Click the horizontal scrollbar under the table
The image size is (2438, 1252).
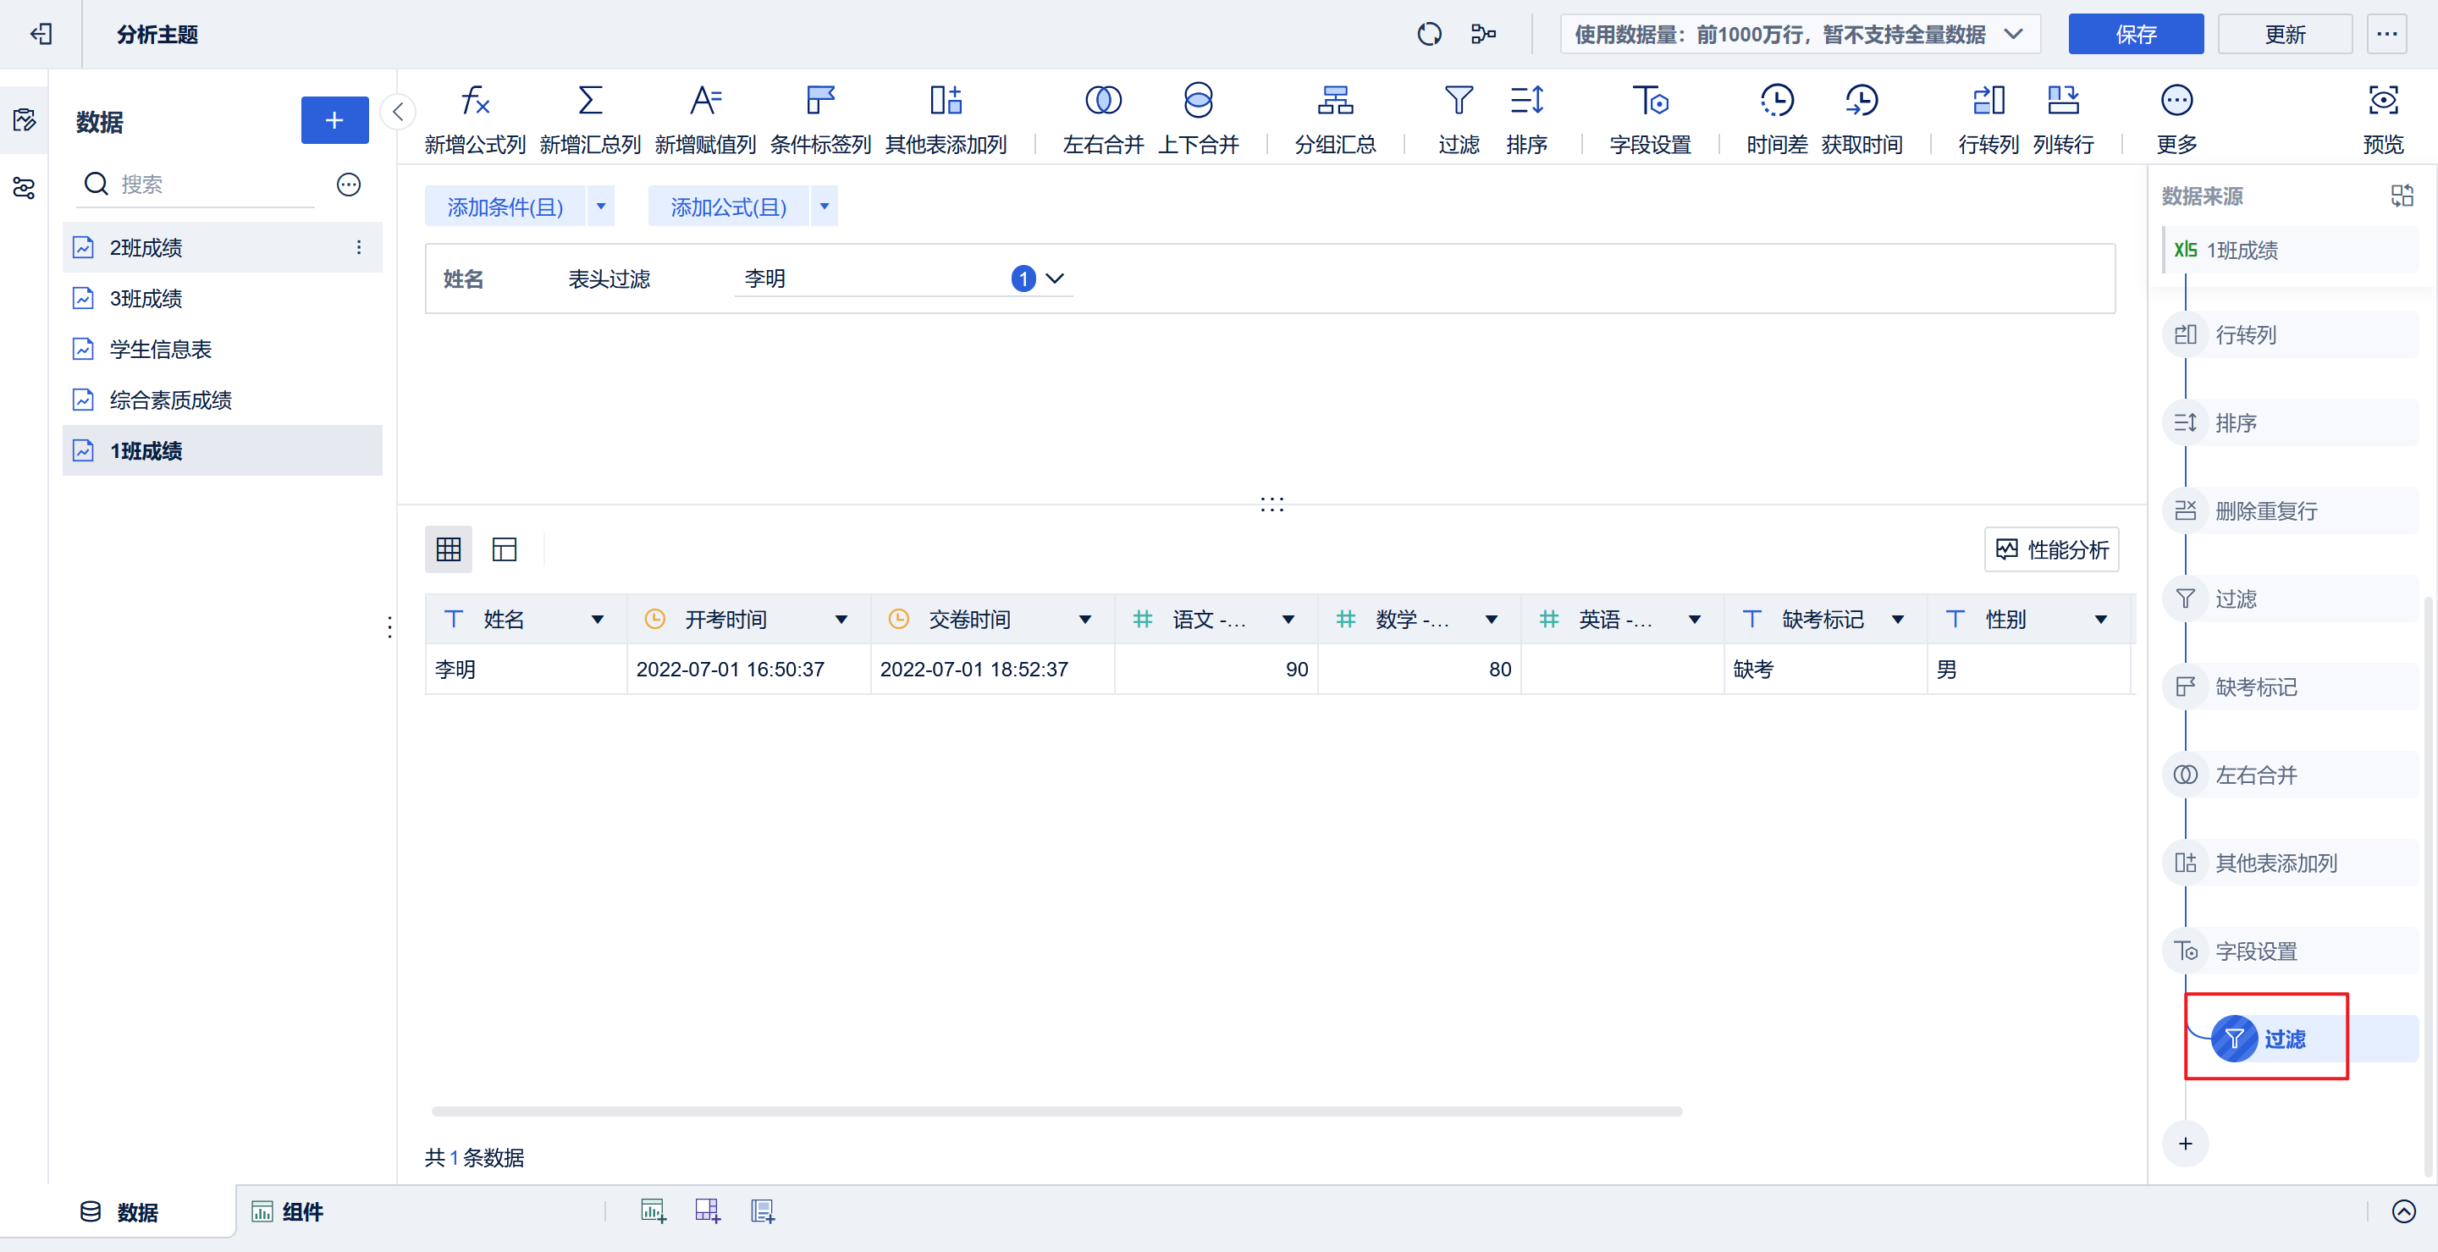click(1056, 1112)
